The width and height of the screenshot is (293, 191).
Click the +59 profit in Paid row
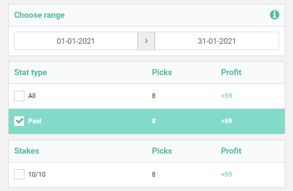tap(226, 121)
